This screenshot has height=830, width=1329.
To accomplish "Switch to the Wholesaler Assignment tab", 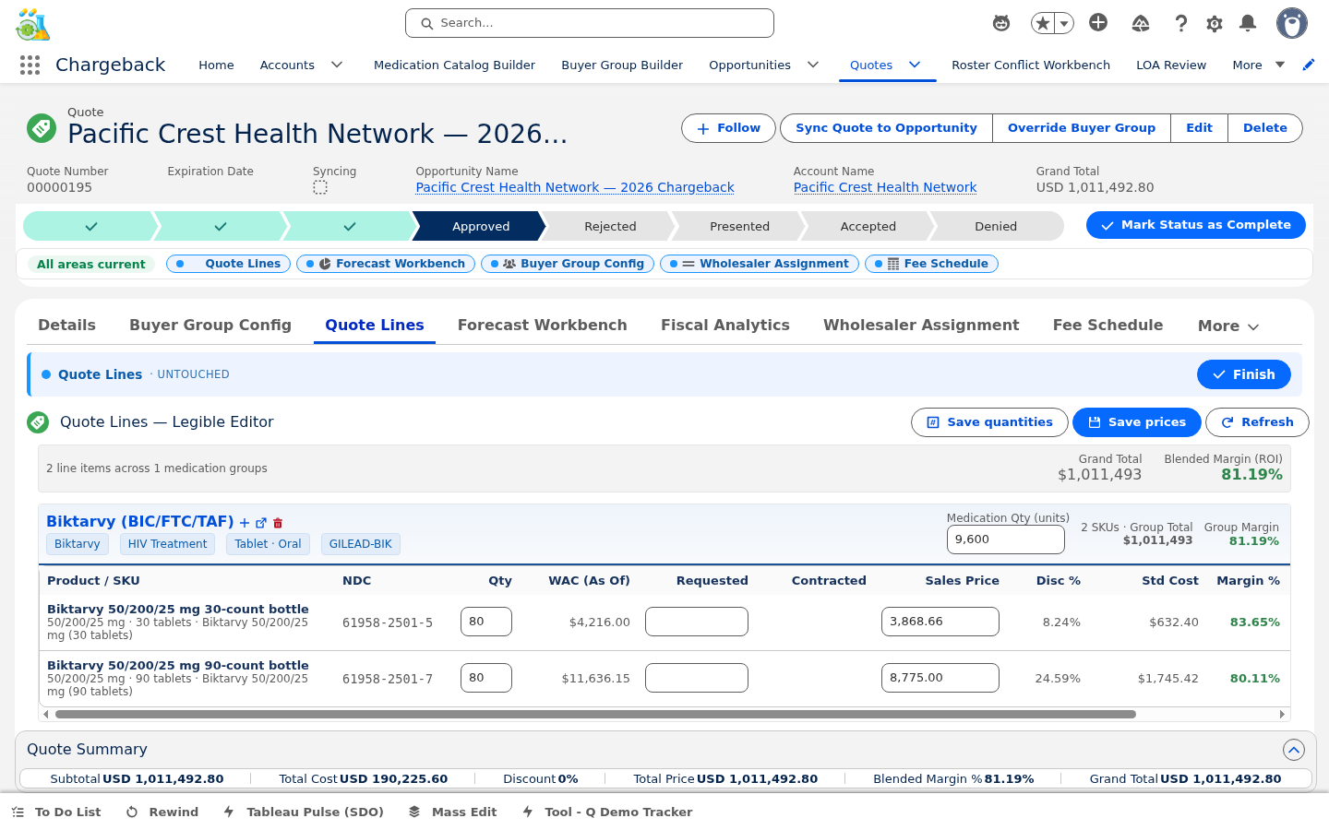I will [x=921, y=325].
